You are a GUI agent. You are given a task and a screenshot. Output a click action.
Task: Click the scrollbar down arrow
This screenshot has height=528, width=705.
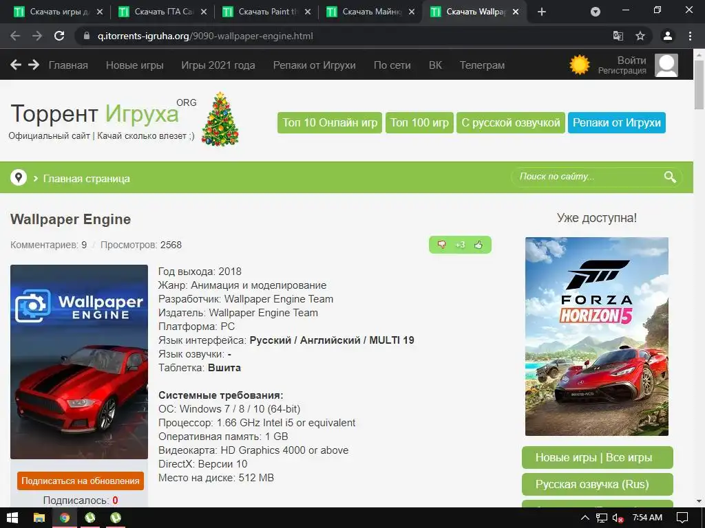coord(699,501)
